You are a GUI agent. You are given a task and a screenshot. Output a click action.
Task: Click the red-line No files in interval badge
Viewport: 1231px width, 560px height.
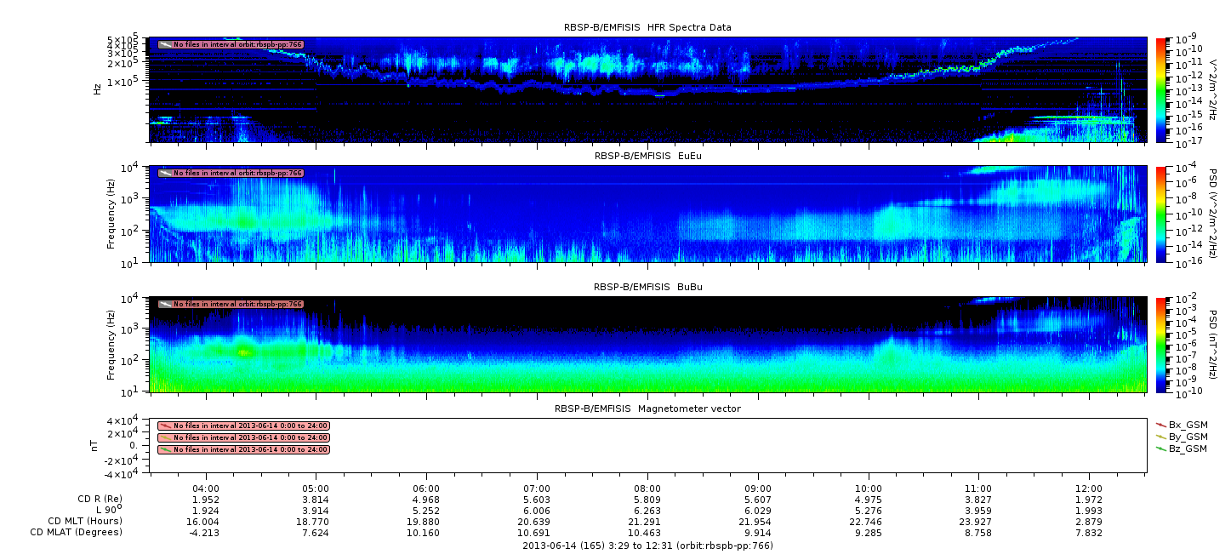point(243,426)
